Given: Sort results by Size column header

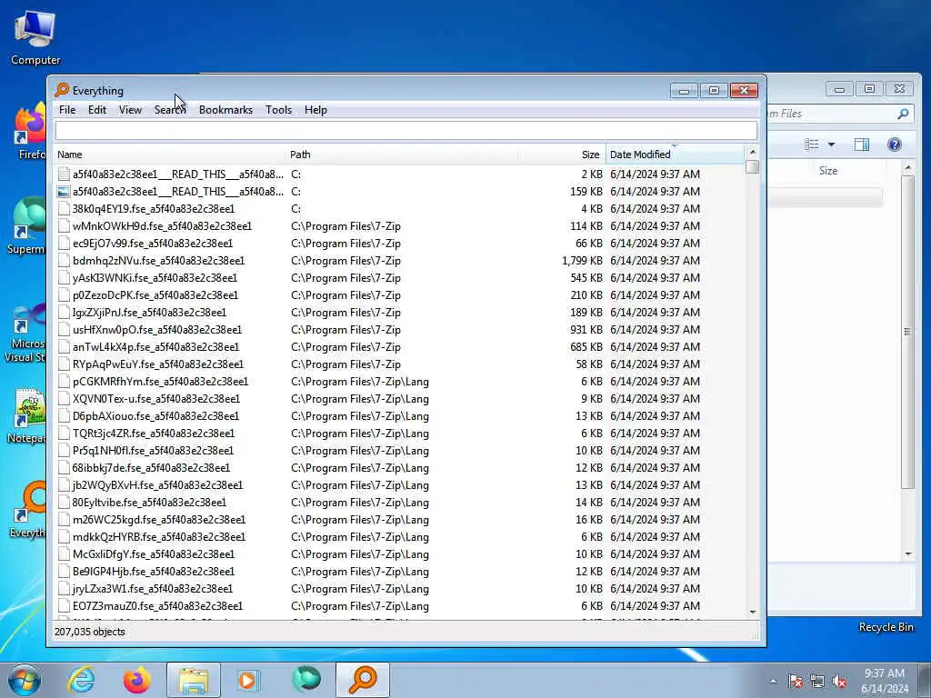Looking at the screenshot, I should (562, 155).
